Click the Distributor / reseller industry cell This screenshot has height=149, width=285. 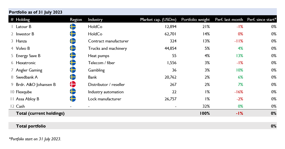click(x=106, y=85)
